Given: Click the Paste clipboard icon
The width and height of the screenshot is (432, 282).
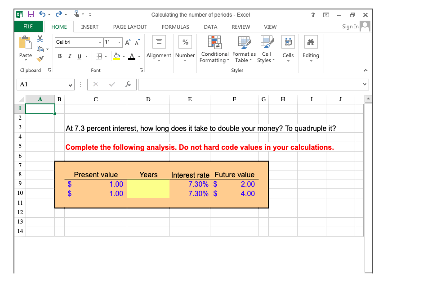Looking at the screenshot, I should point(25,43).
